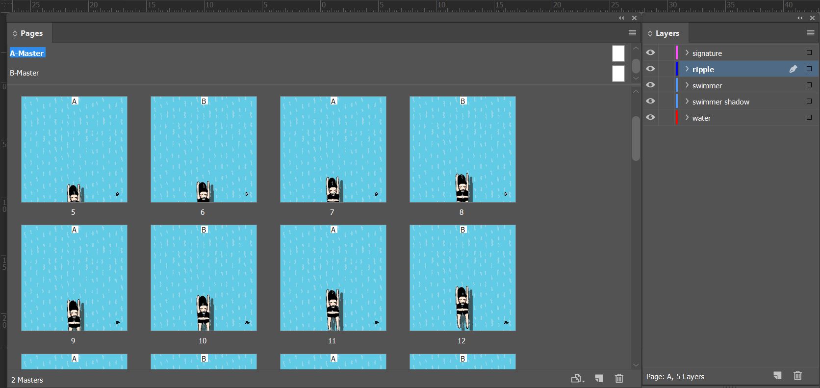The height and width of the screenshot is (388, 820).
Task: Hide the ripple layer
Action: (x=650, y=69)
